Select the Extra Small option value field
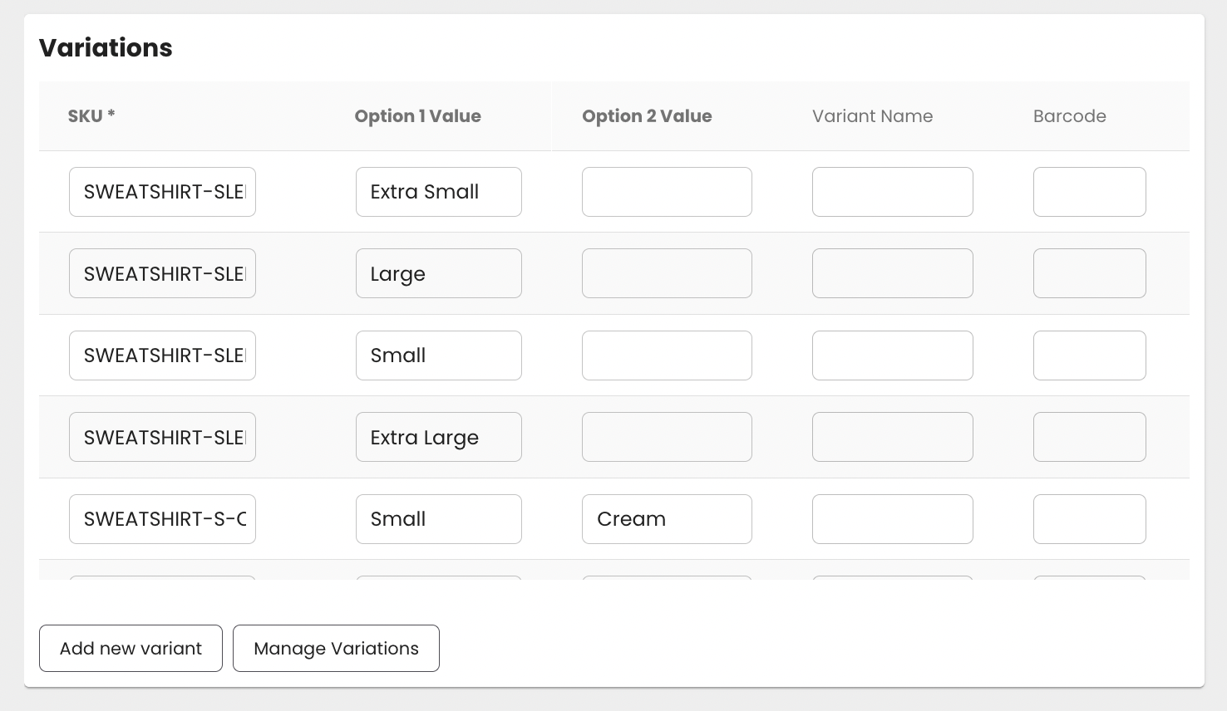This screenshot has width=1227, height=711. pyautogui.click(x=438, y=192)
